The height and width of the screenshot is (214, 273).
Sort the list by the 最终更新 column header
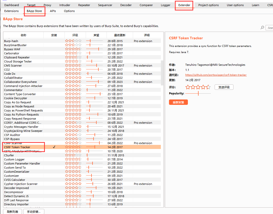tap(120, 35)
